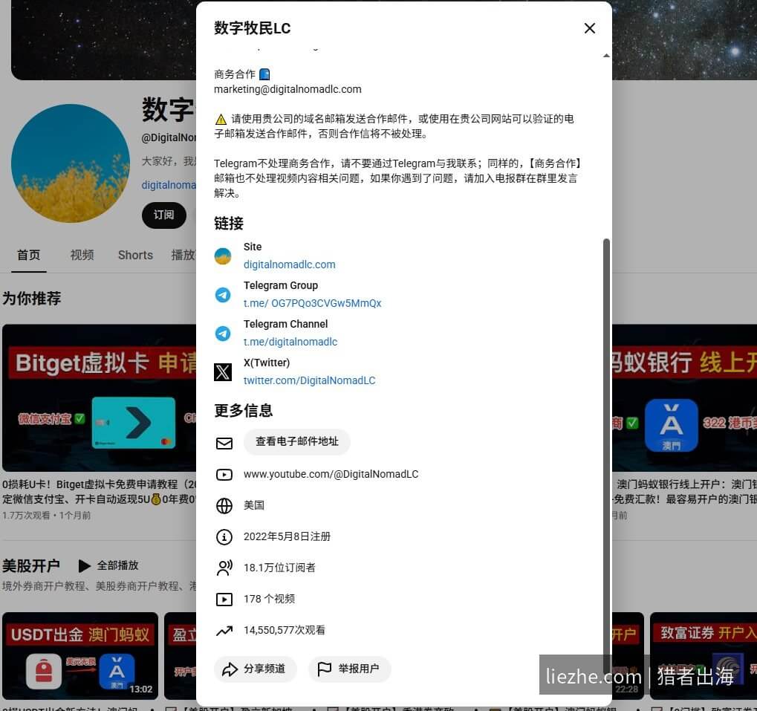
Task: Click the 美国 country text
Action: coord(254,505)
